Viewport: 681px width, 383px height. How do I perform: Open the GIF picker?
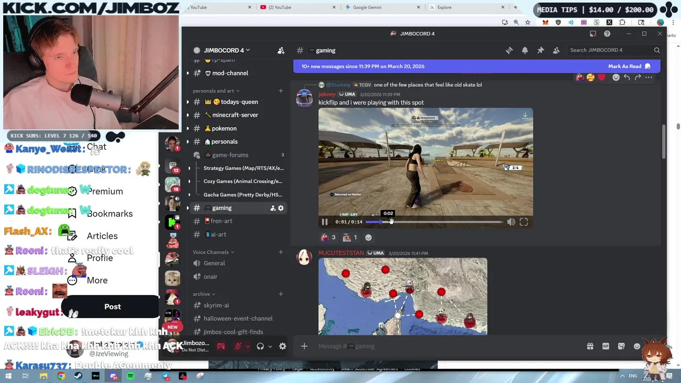coord(605,346)
